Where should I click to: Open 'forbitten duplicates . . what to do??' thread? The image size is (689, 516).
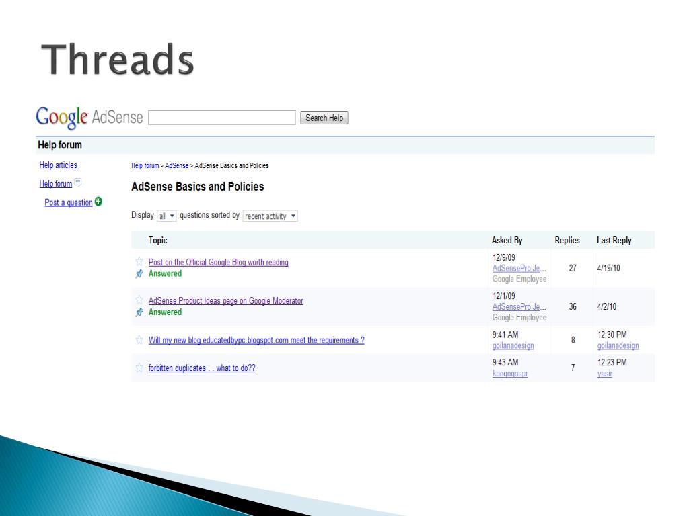click(202, 368)
